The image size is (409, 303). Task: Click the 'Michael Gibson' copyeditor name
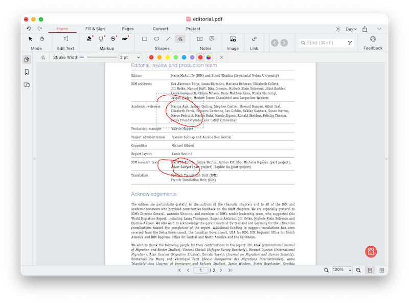183,145
